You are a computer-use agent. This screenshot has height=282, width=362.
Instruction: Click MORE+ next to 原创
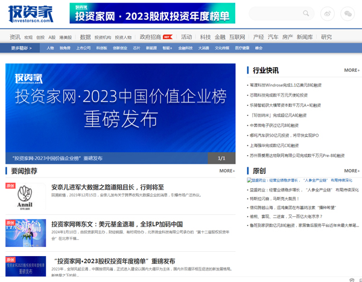click(352, 171)
